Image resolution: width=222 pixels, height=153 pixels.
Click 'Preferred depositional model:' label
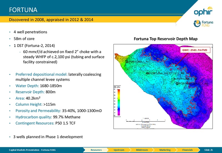click(x=41, y=74)
